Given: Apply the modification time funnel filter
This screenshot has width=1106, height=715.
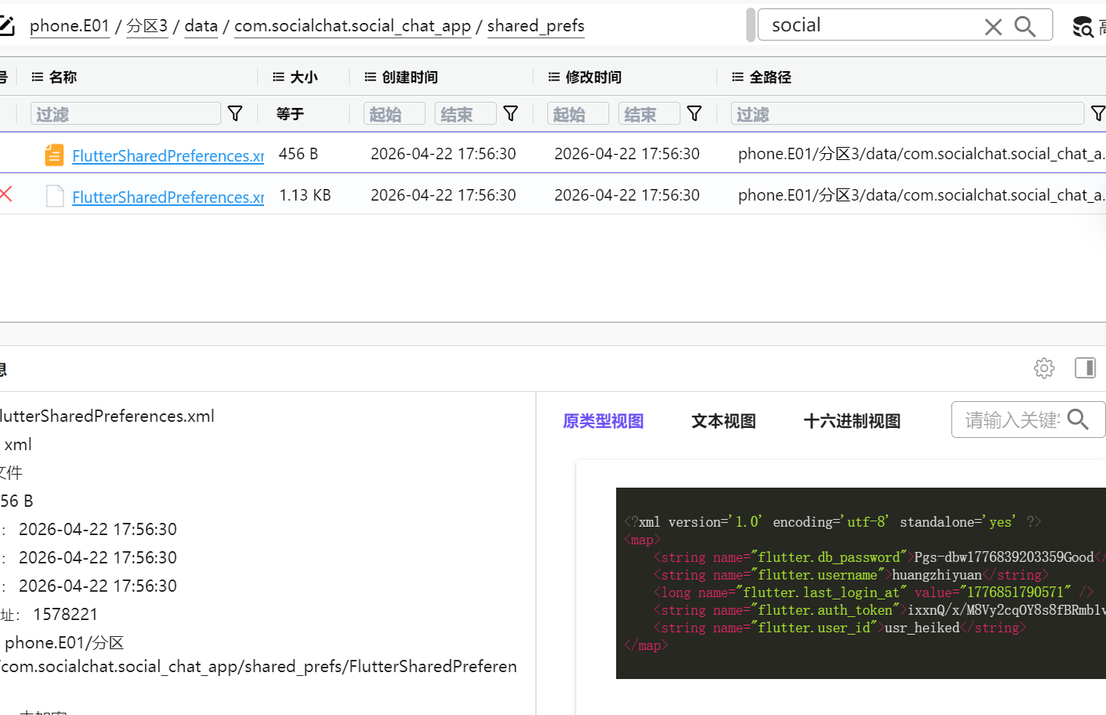Looking at the screenshot, I should (694, 113).
